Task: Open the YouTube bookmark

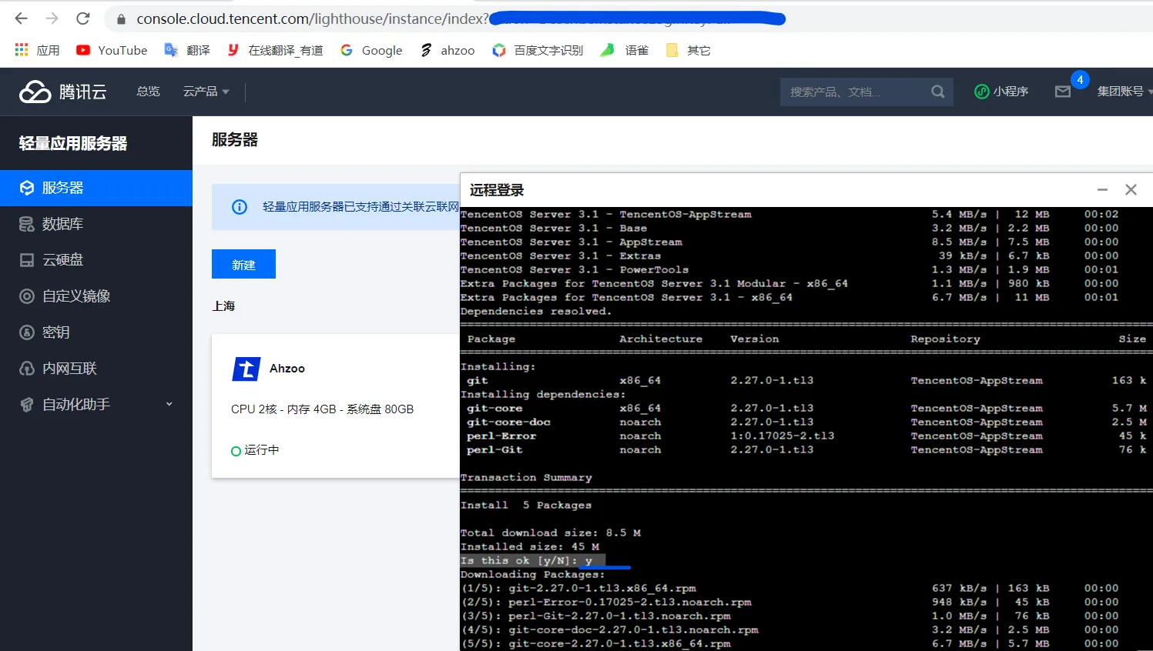Action: pos(112,50)
